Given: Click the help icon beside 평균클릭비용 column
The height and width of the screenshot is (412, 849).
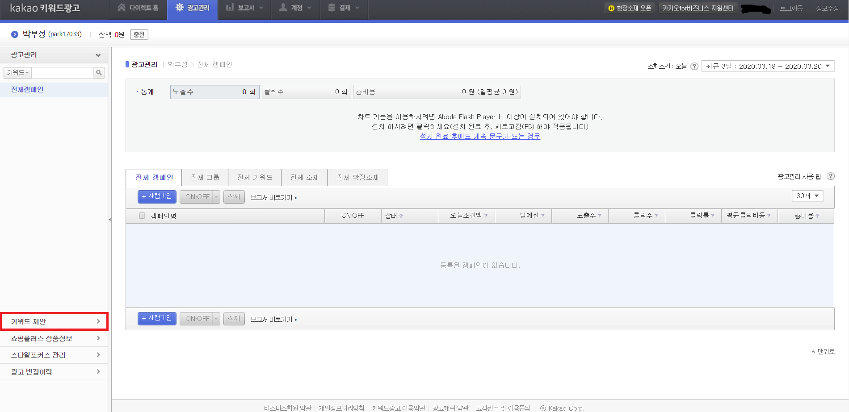Looking at the screenshot, I should coord(769,216).
